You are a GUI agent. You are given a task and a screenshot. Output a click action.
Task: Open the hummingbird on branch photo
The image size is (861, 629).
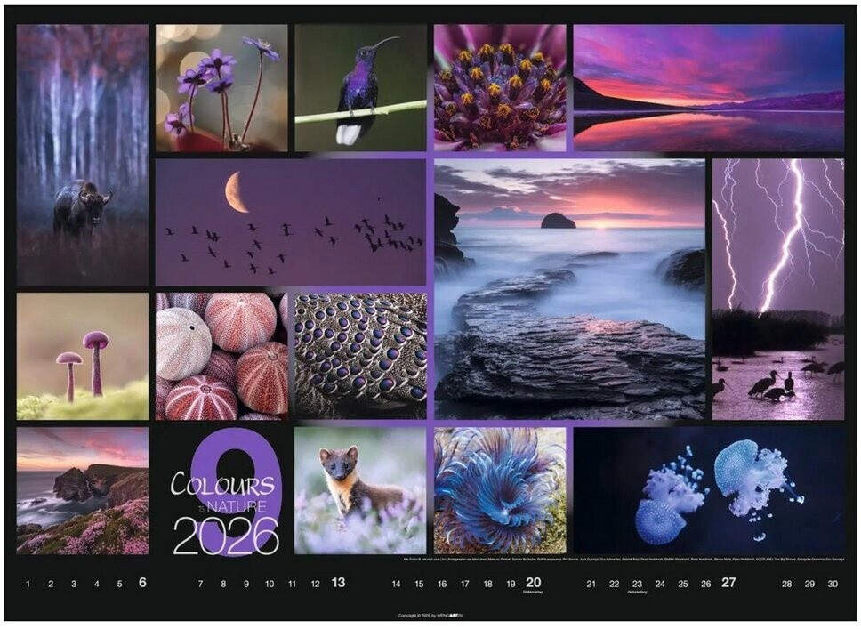coord(360,87)
